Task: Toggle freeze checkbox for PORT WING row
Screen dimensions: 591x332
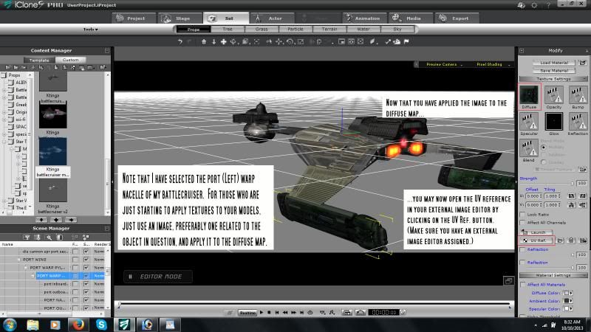Action: [x=75, y=260]
